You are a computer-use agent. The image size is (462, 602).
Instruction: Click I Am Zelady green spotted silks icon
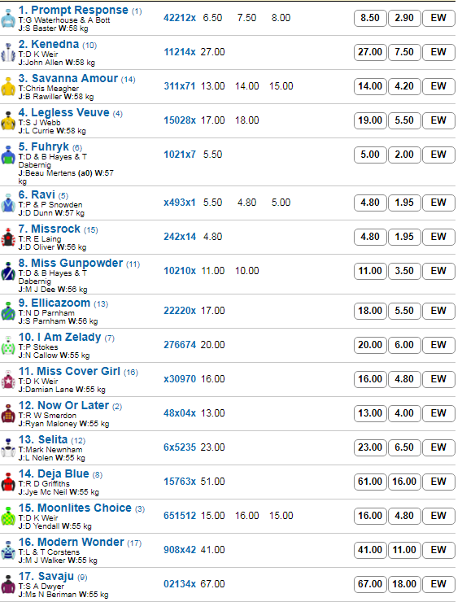pos(8,345)
